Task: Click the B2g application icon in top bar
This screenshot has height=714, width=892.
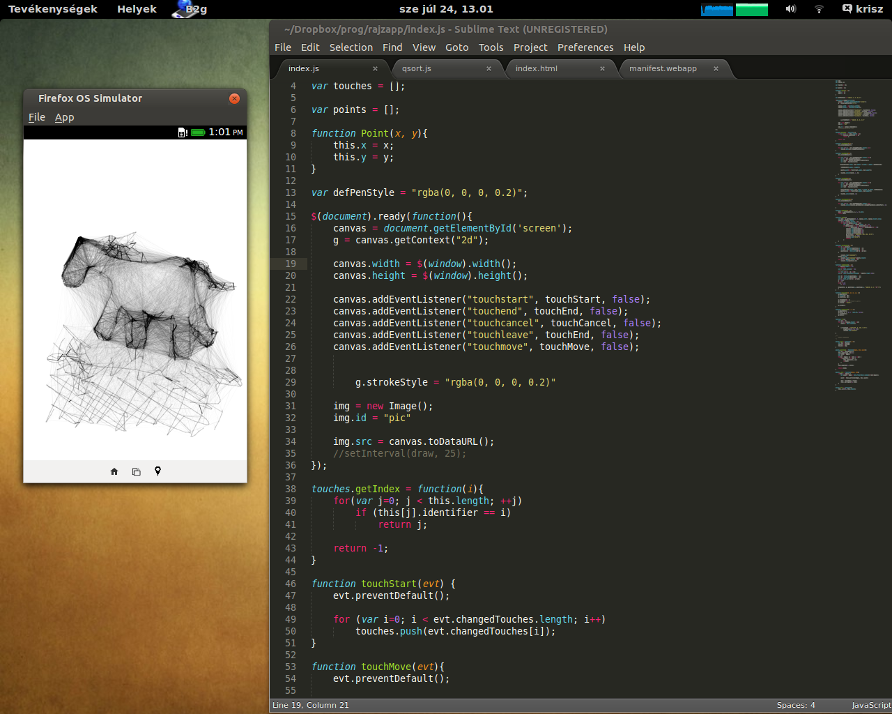Action: pos(190,9)
